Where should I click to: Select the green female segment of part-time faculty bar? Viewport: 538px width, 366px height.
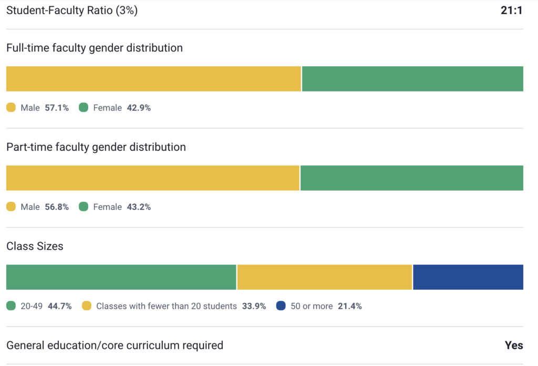411,178
